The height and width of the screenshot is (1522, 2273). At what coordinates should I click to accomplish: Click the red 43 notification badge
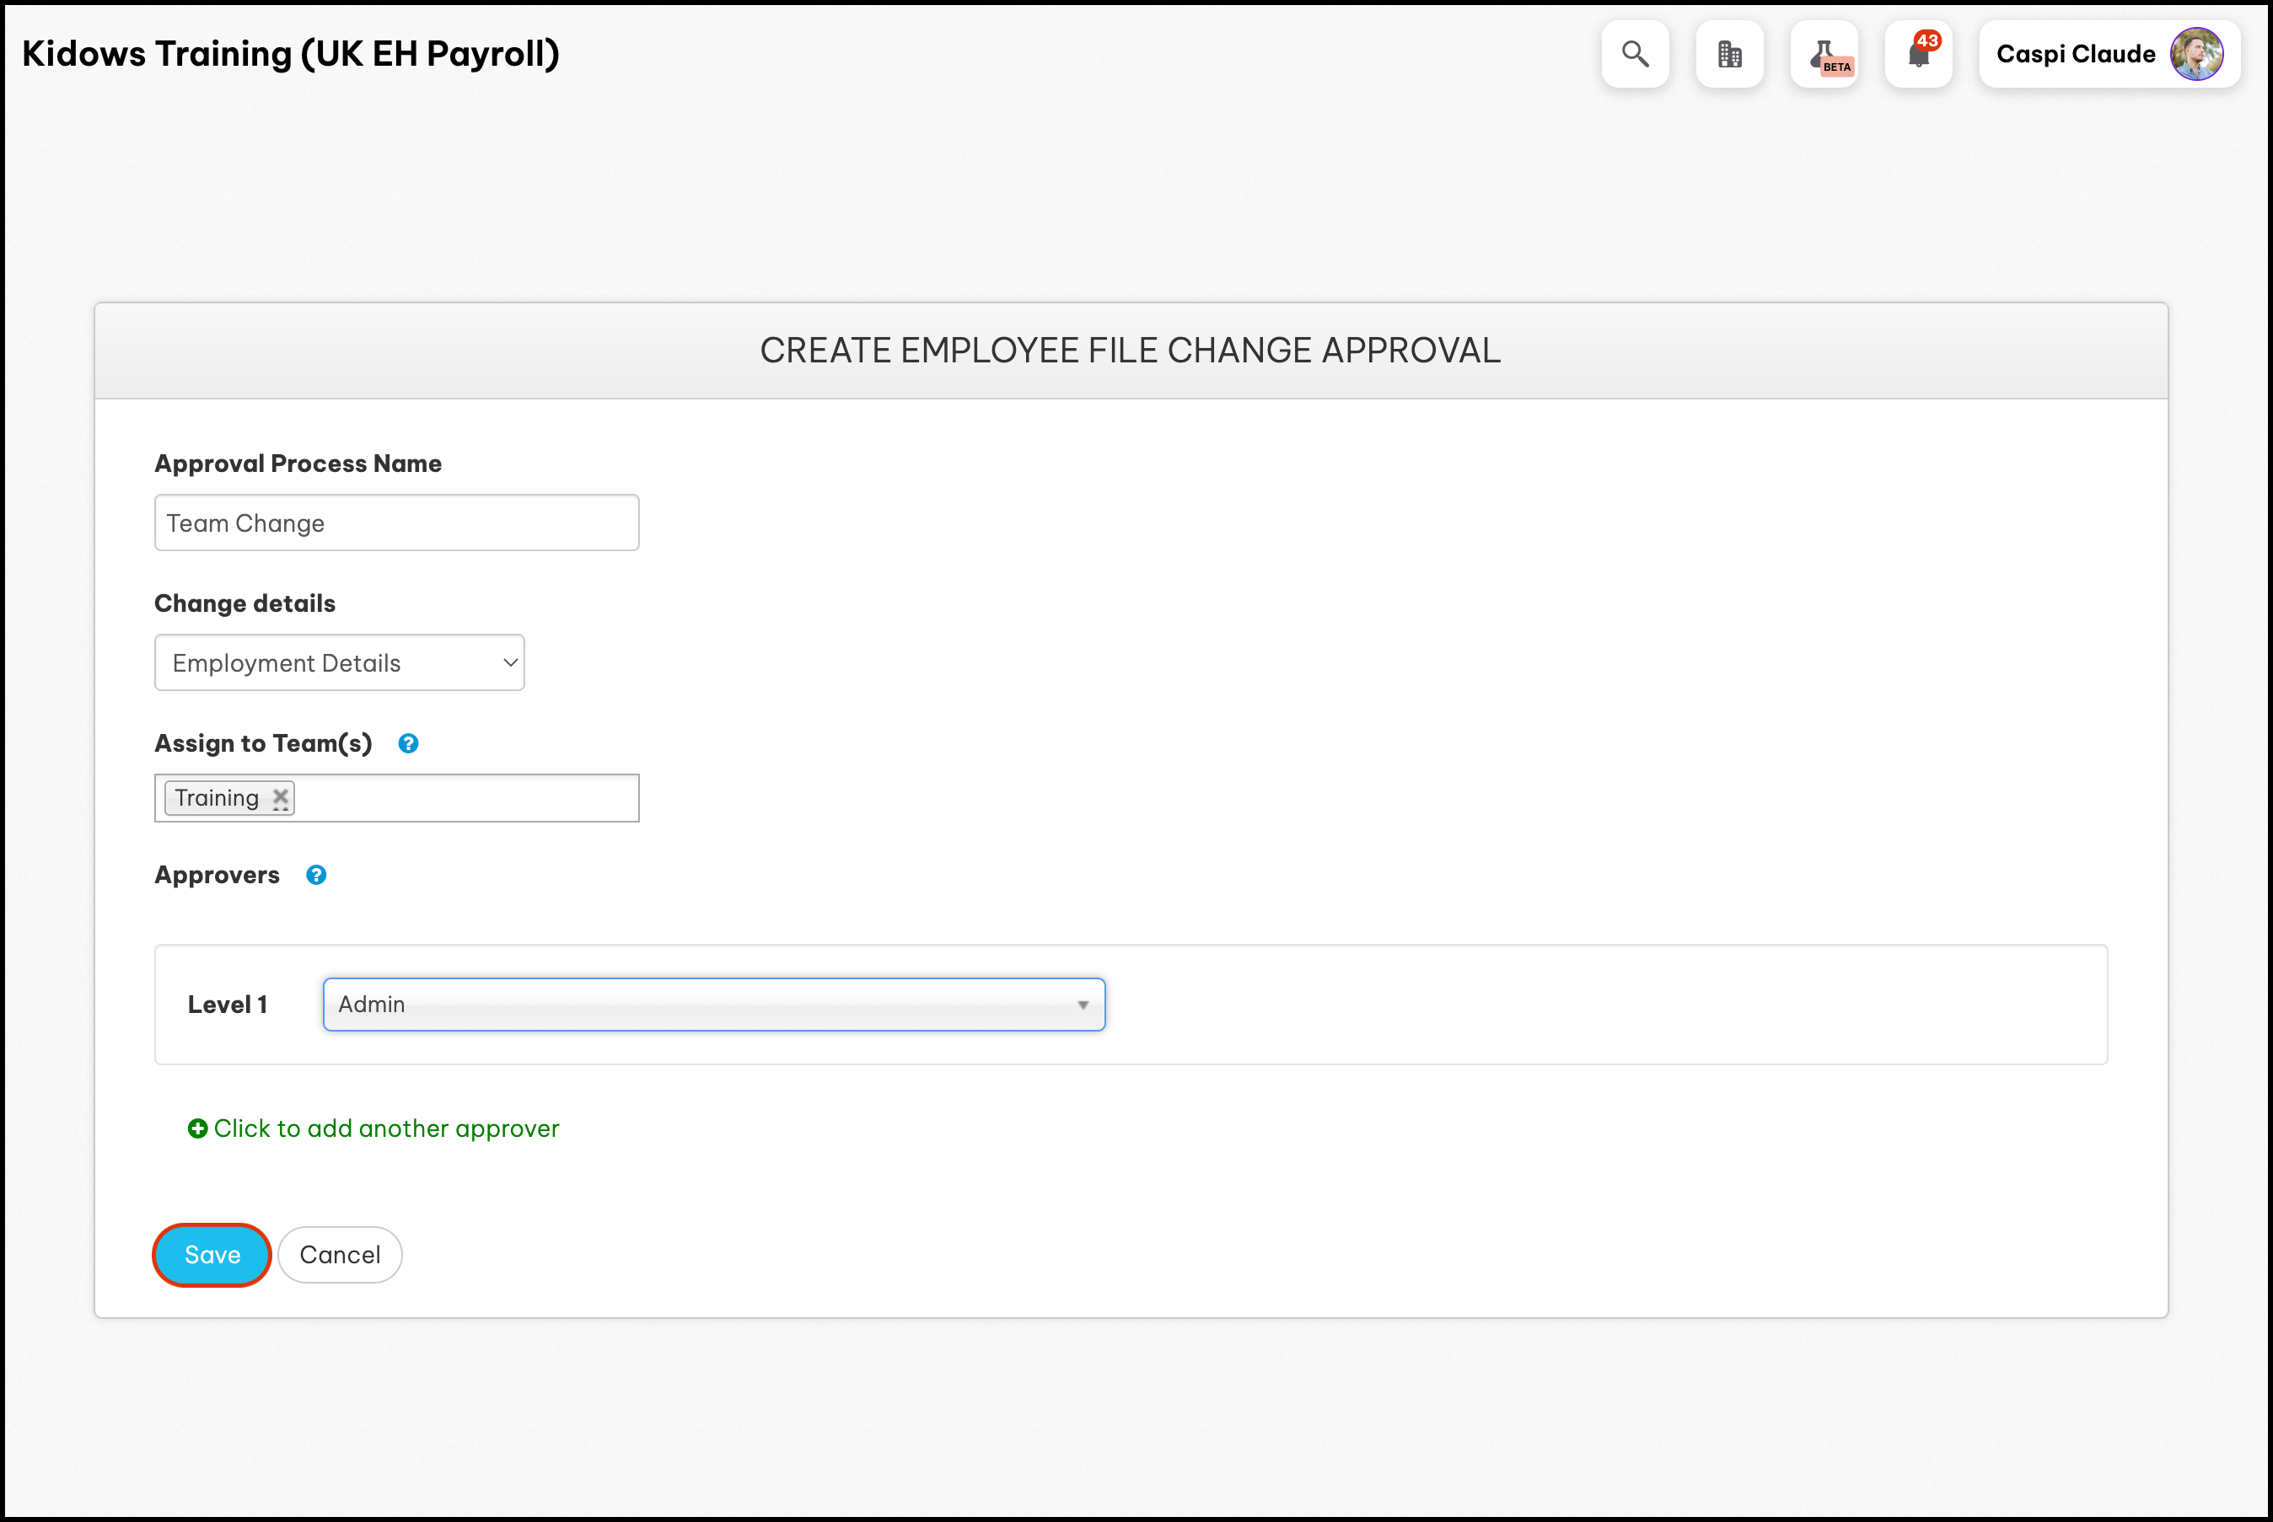coord(1927,40)
